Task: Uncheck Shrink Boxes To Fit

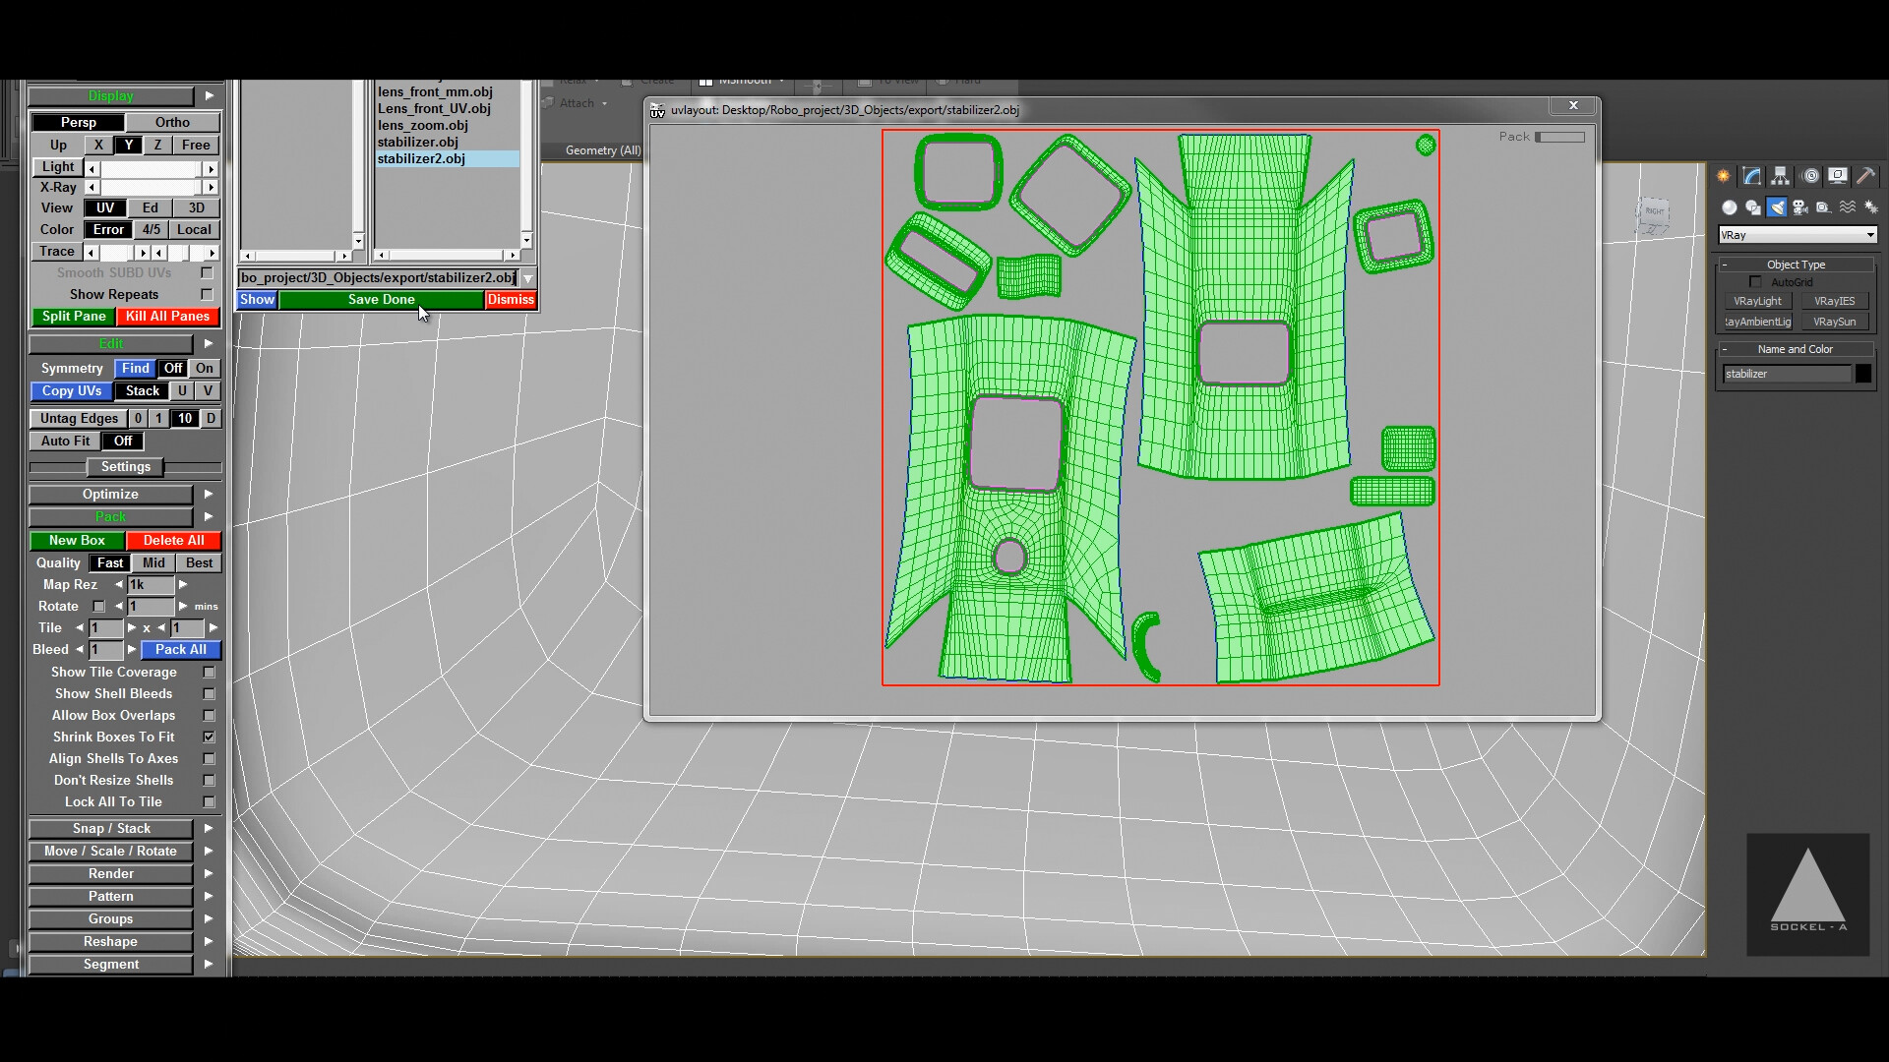Action: click(208, 737)
